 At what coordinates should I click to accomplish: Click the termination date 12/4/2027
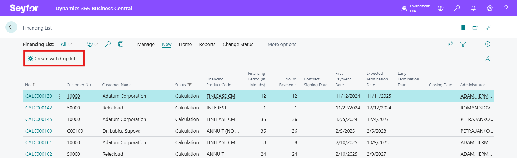[x=378, y=119]
